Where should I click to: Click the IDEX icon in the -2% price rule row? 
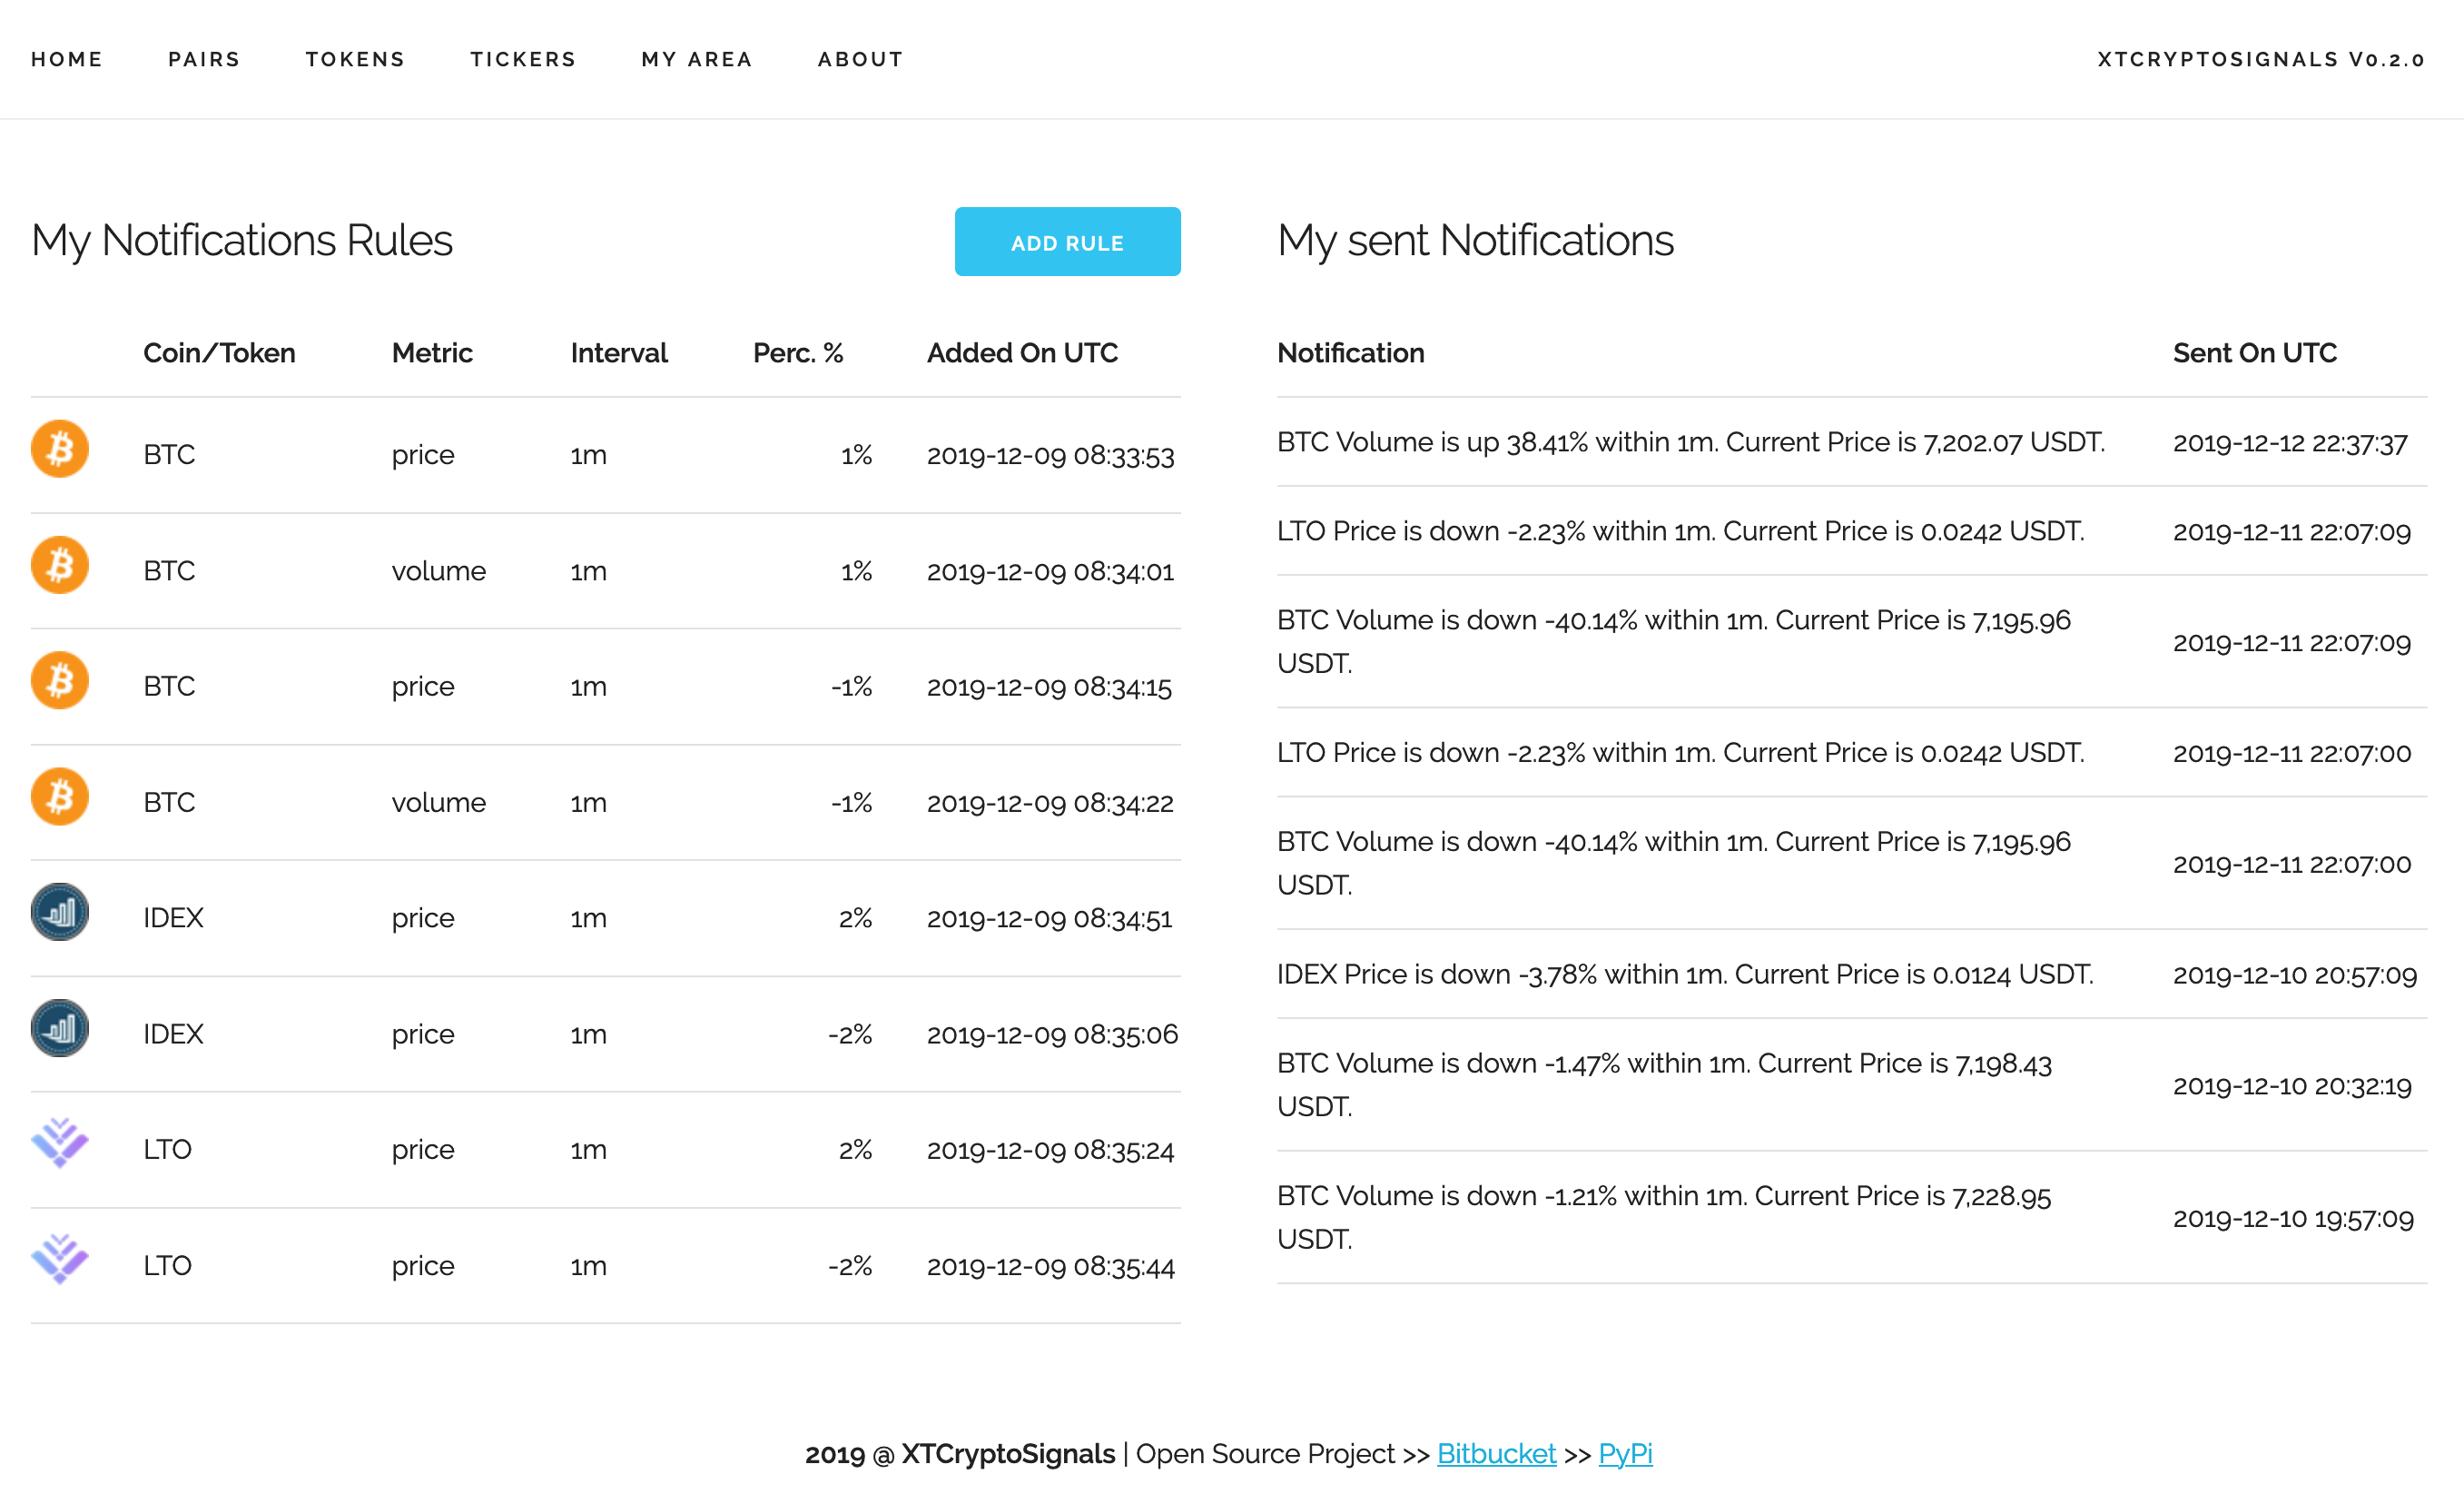(x=60, y=1029)
